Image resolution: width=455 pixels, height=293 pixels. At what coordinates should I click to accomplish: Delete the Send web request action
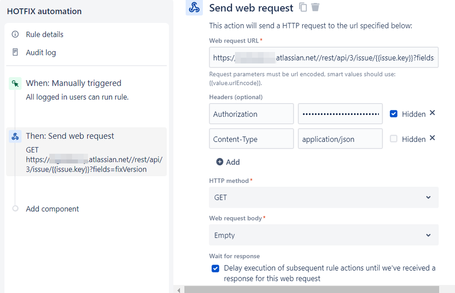[315, 7]
